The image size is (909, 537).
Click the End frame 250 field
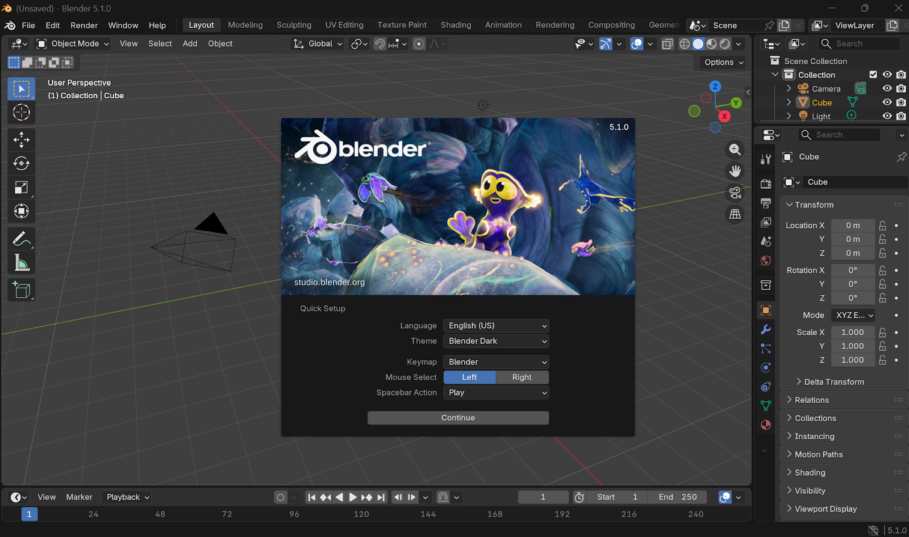(678, 497)
